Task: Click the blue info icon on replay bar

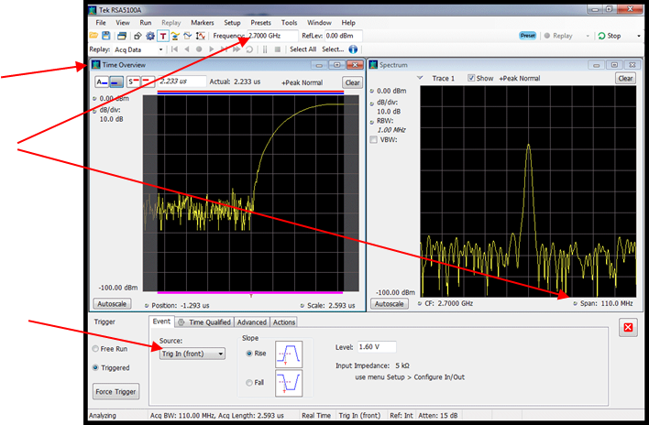Action: click(353, 49)
